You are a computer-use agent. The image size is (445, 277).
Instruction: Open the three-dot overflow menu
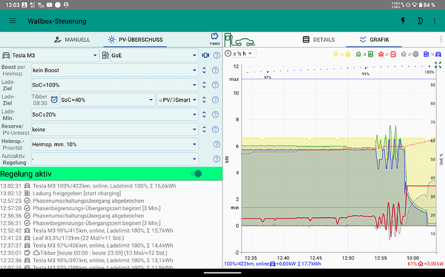tap(435, 21)
